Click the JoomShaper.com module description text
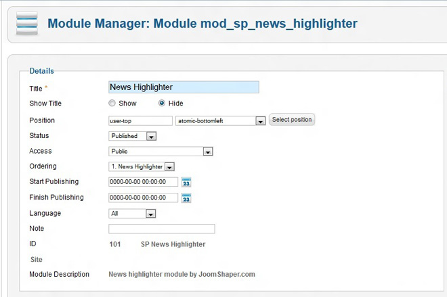The image size is (447, 297). click(182, 275)
